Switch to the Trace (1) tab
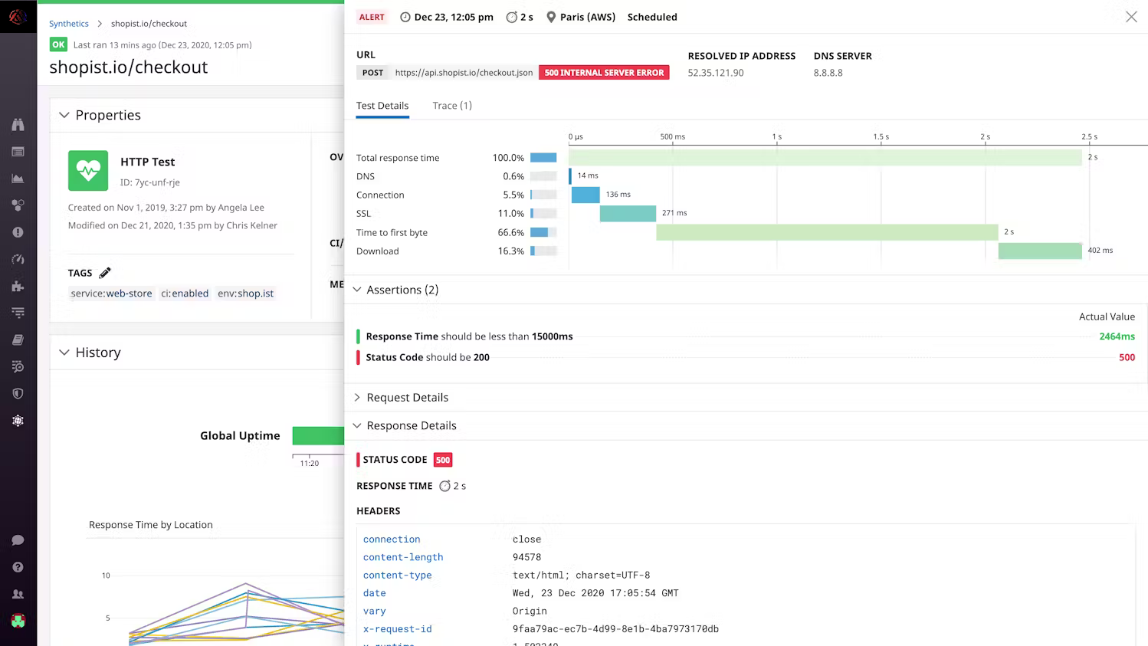This screenshot has height=646, width=1148. [x=452, y=106]
